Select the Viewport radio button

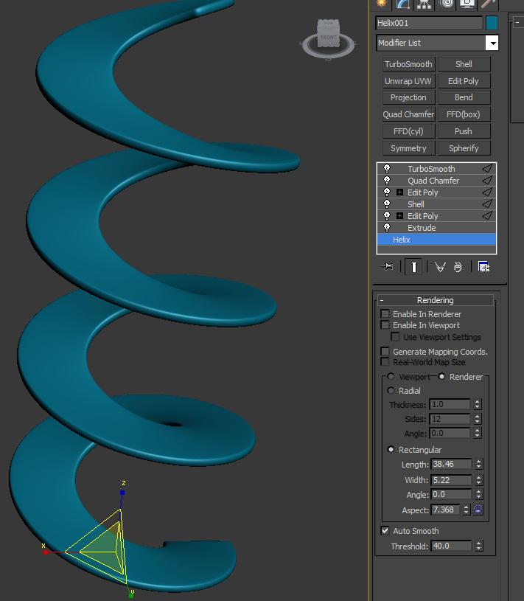coord(391,376)
